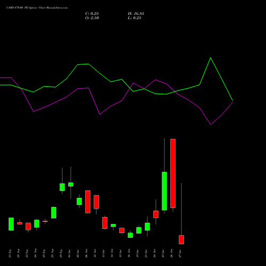Click the '24 Sep' date axis label
This screenshot has height=266, width=266.
point(36,253)
